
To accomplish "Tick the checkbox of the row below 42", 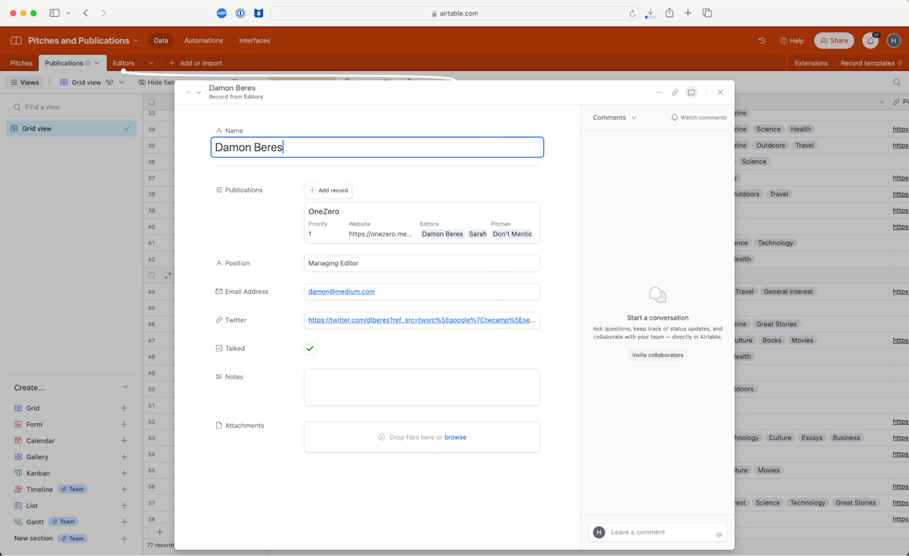I will coord(151,275).
